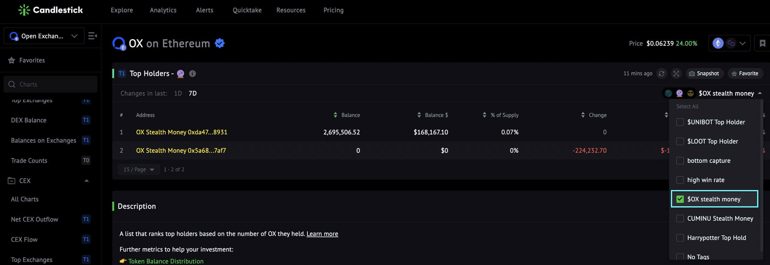Check the CUMINU Stealth Money checkbox
The width and height of the screenshot is (770, 265).
[x=680, y=218]
